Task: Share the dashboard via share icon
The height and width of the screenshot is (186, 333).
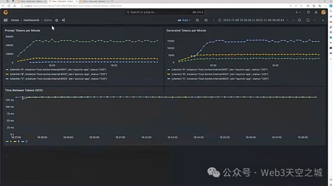Action: 63,20
